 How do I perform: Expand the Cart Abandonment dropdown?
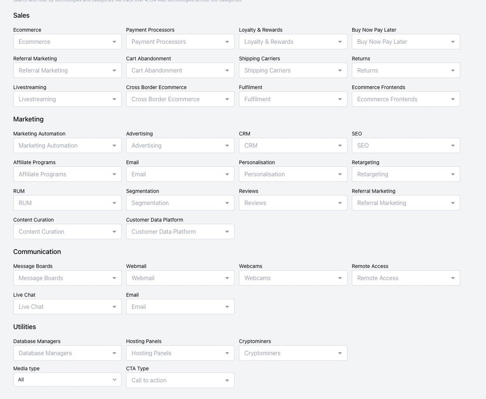180,71
